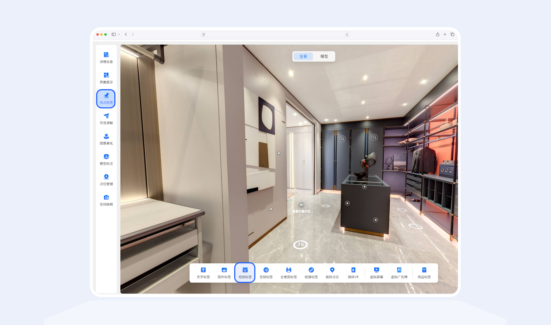This screenshot has width=551, height=325.
Task: Select the 热点标签 sidebar item
Action: pyautogui.click(x=106, y=99)
